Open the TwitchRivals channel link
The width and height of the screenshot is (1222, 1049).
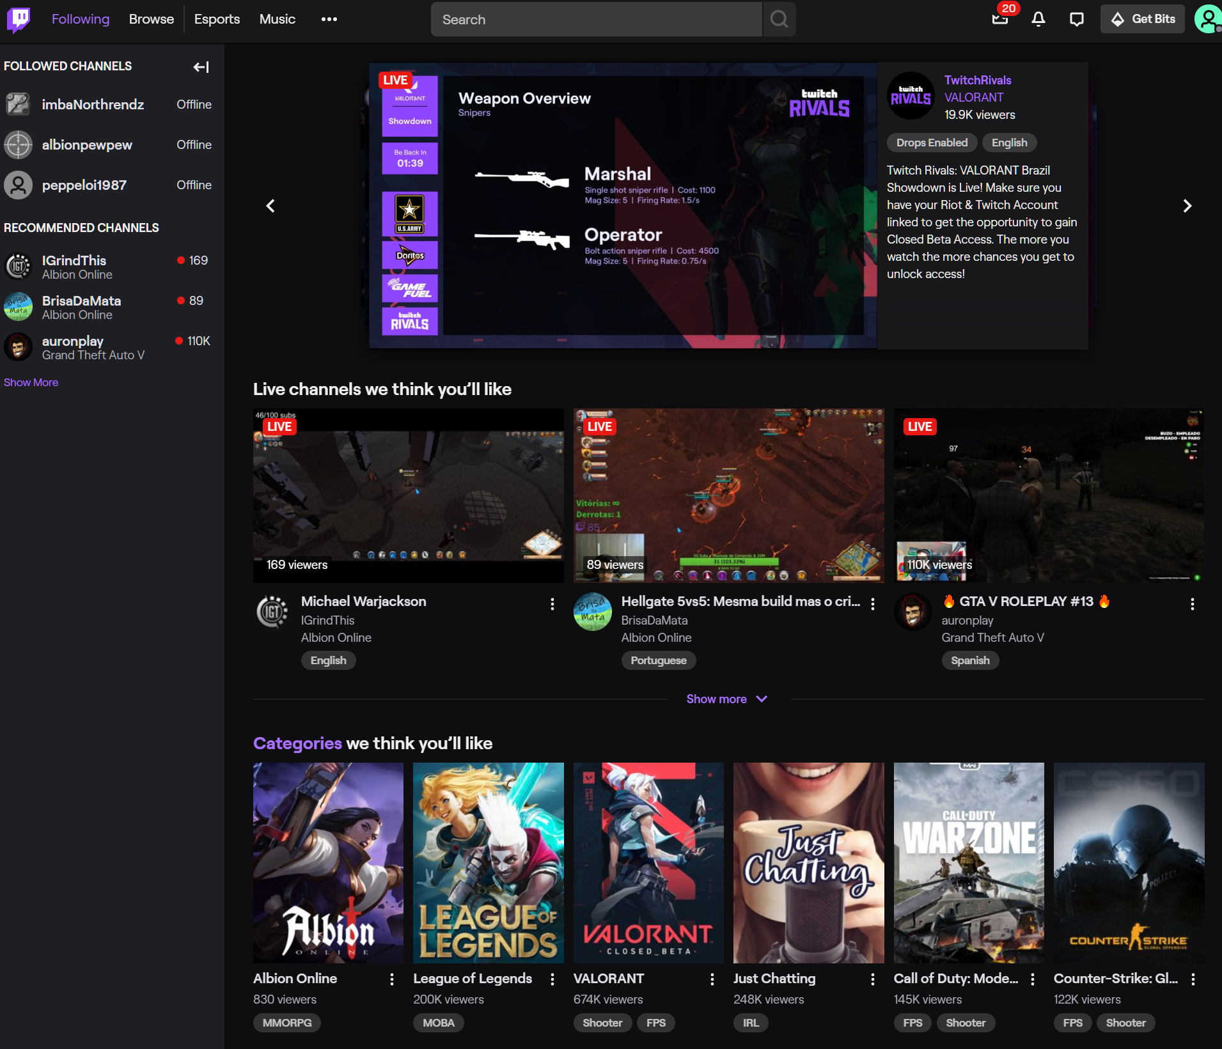pos(977,80)
